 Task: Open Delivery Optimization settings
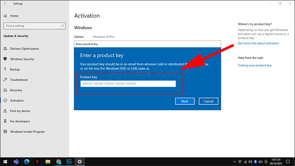pyautogui.click(x=24, y=49)
